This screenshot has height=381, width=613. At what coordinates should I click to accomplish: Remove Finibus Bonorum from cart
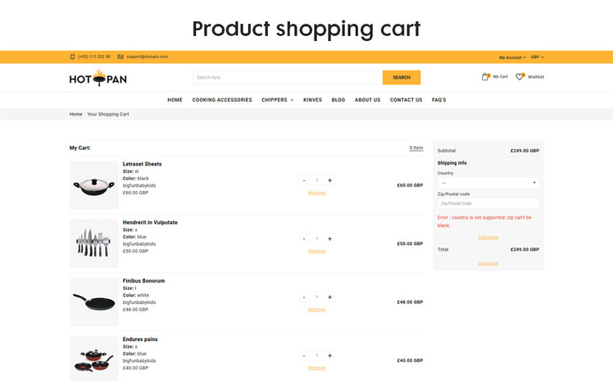(316, 310)
